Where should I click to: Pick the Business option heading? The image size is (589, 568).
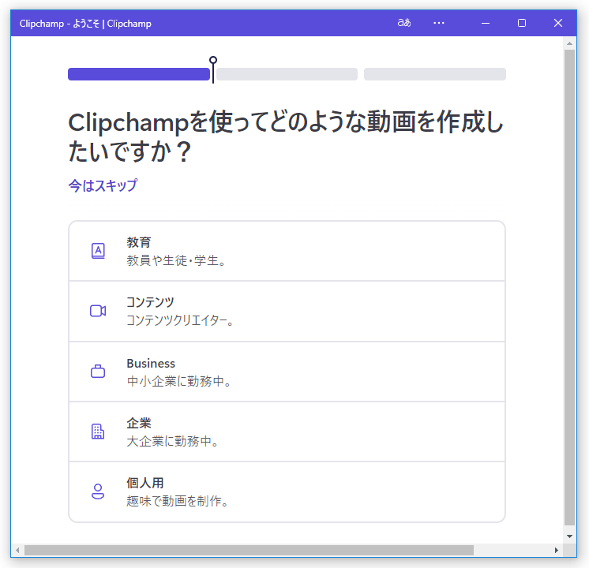[x=151, y=364]
